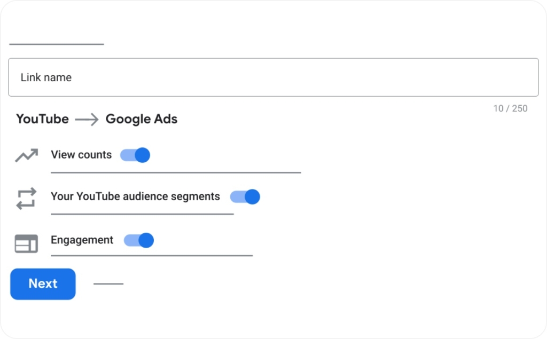The image size is (547, 339).
Task: Turn off Your YouTube audience segments sharing
Action: click(246, 197)
